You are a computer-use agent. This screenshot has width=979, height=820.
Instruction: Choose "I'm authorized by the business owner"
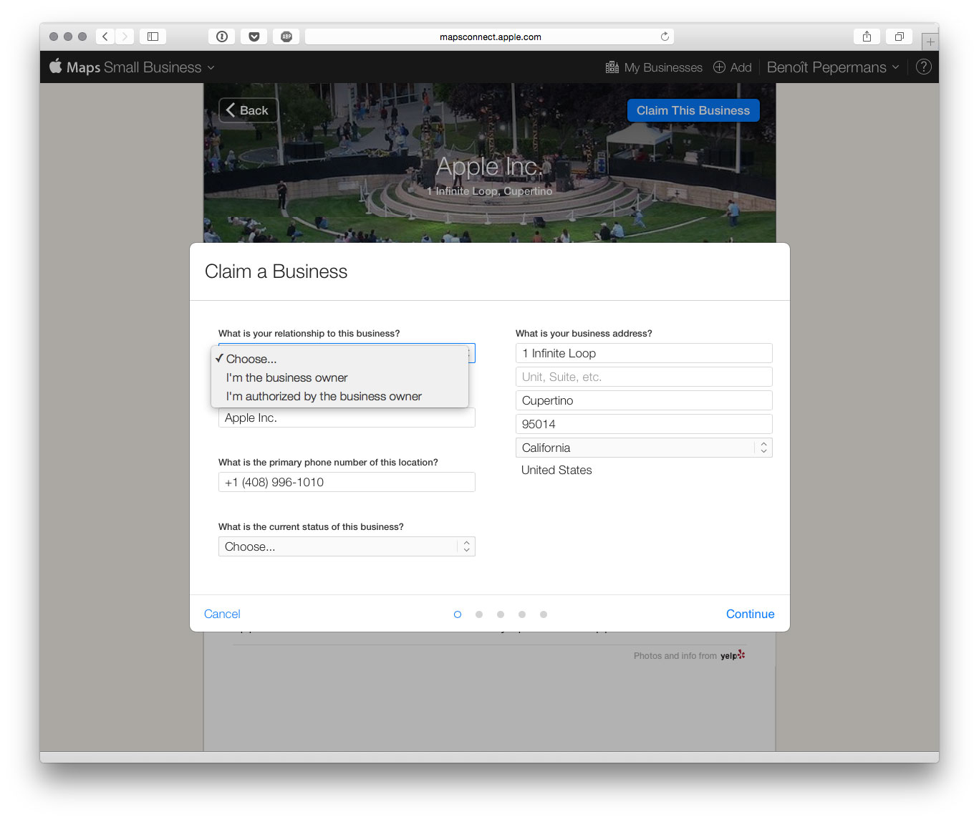click(x=324, y=396)
